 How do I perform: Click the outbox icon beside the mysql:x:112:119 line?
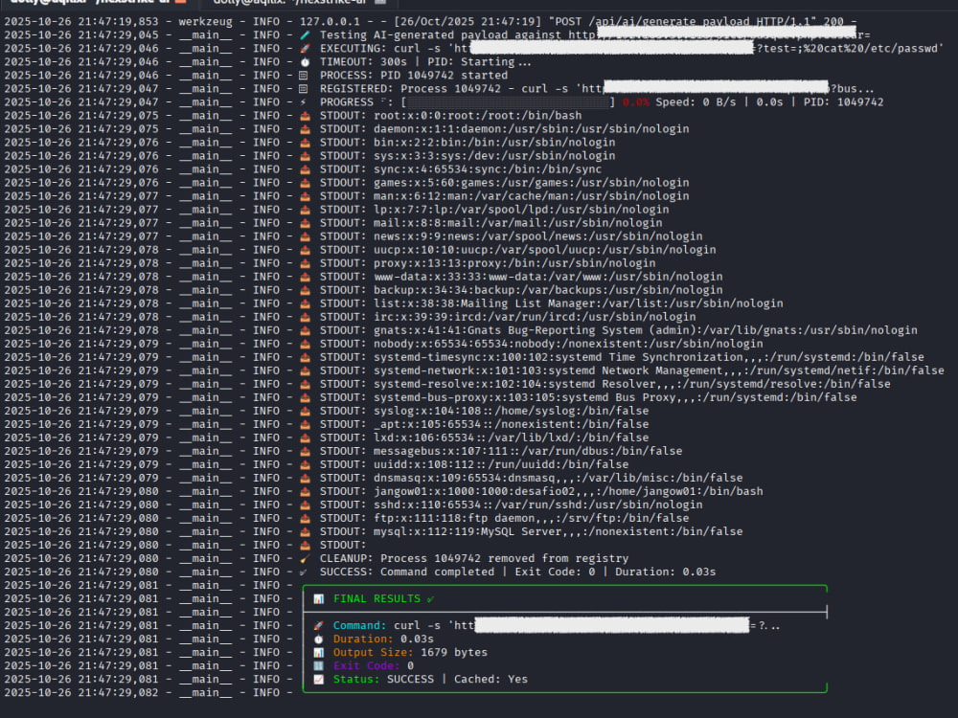pos(305,531)
